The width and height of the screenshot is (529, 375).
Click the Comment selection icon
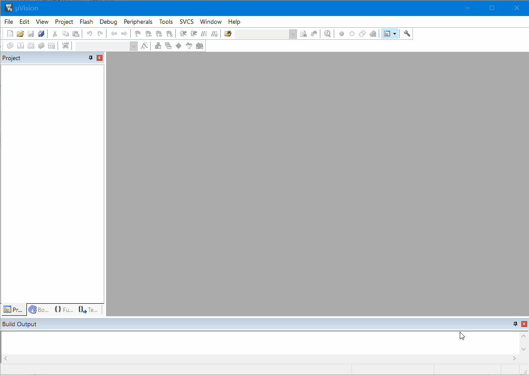[204, 34]
